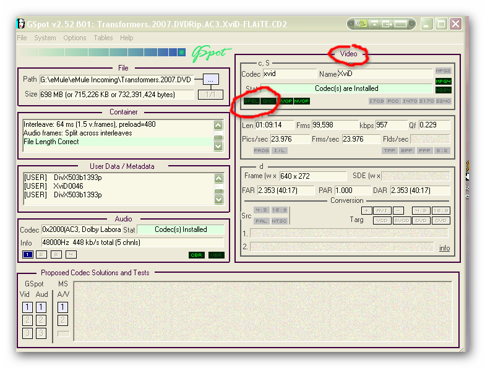Screen dimensions: 485x368
Task: Select audio stream 4 button
Action: [71, 255]
